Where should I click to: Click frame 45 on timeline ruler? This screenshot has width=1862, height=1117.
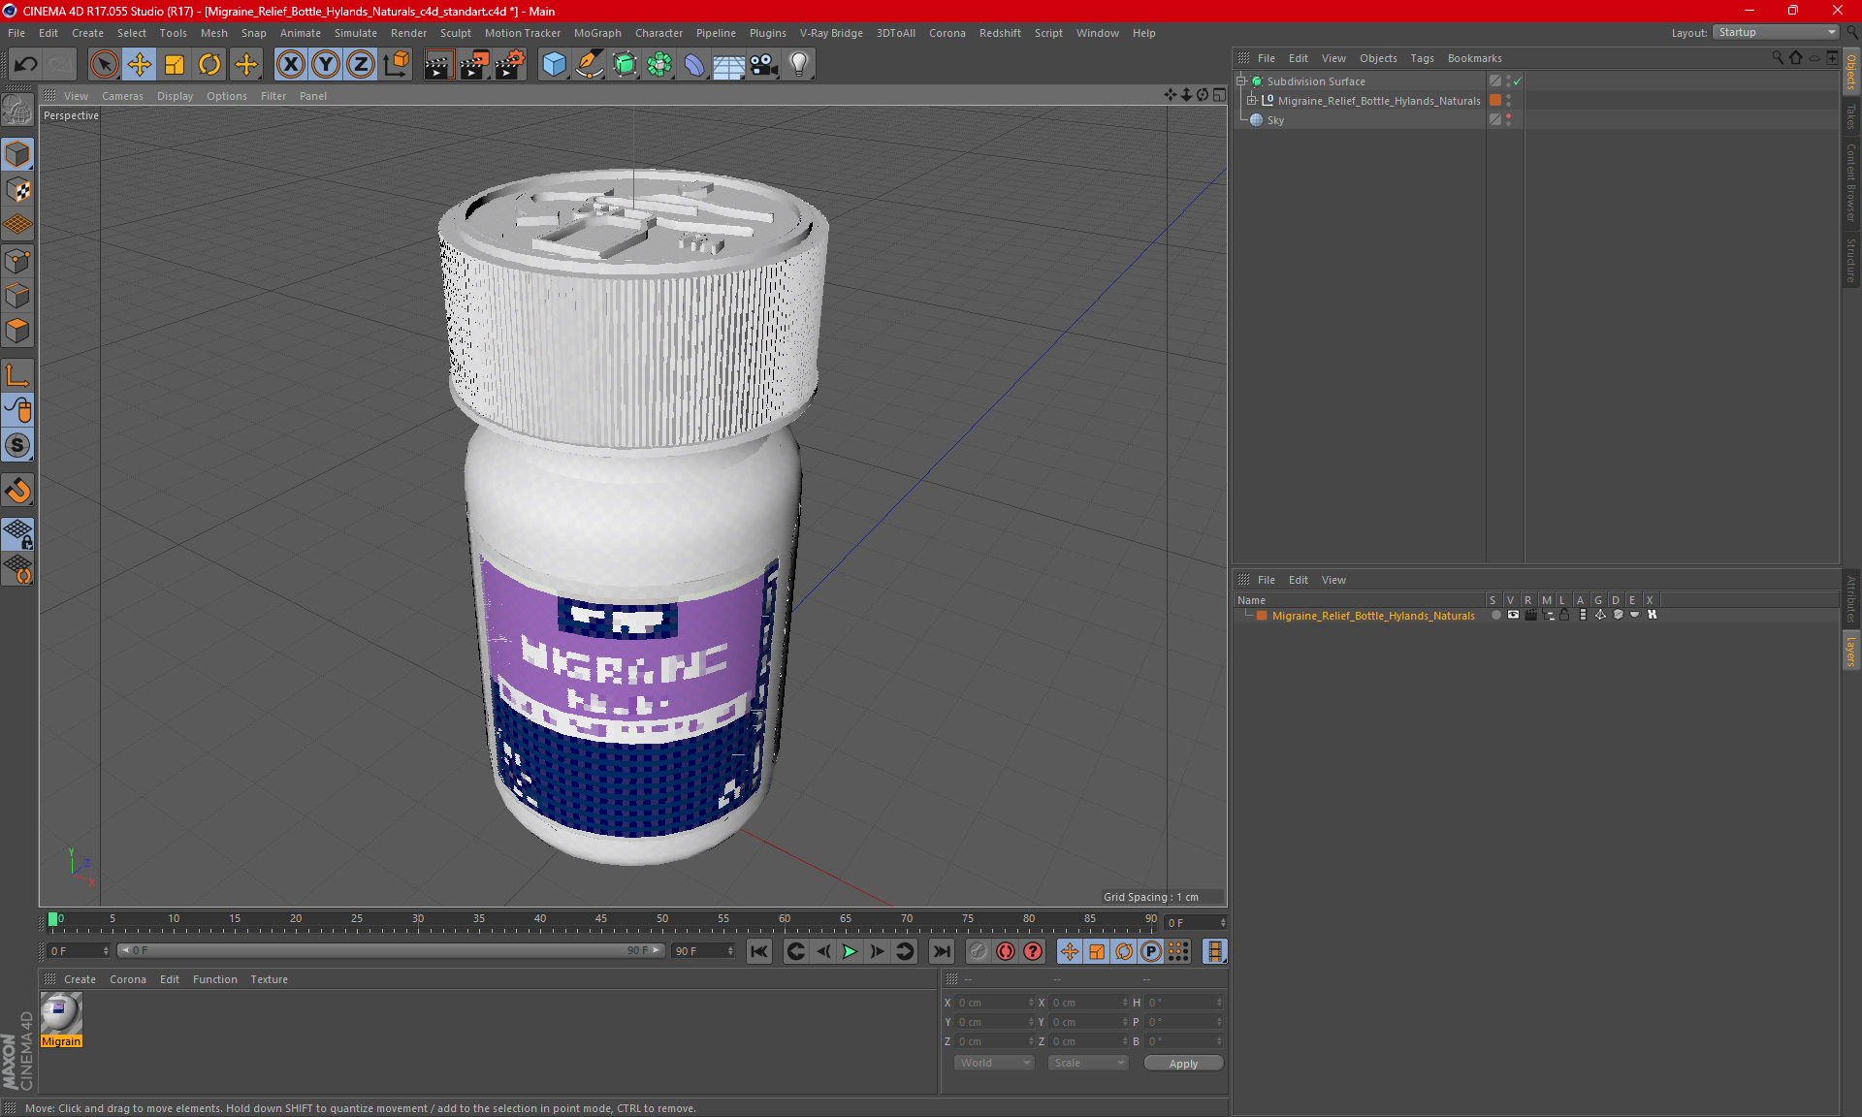tap(601, 919)
